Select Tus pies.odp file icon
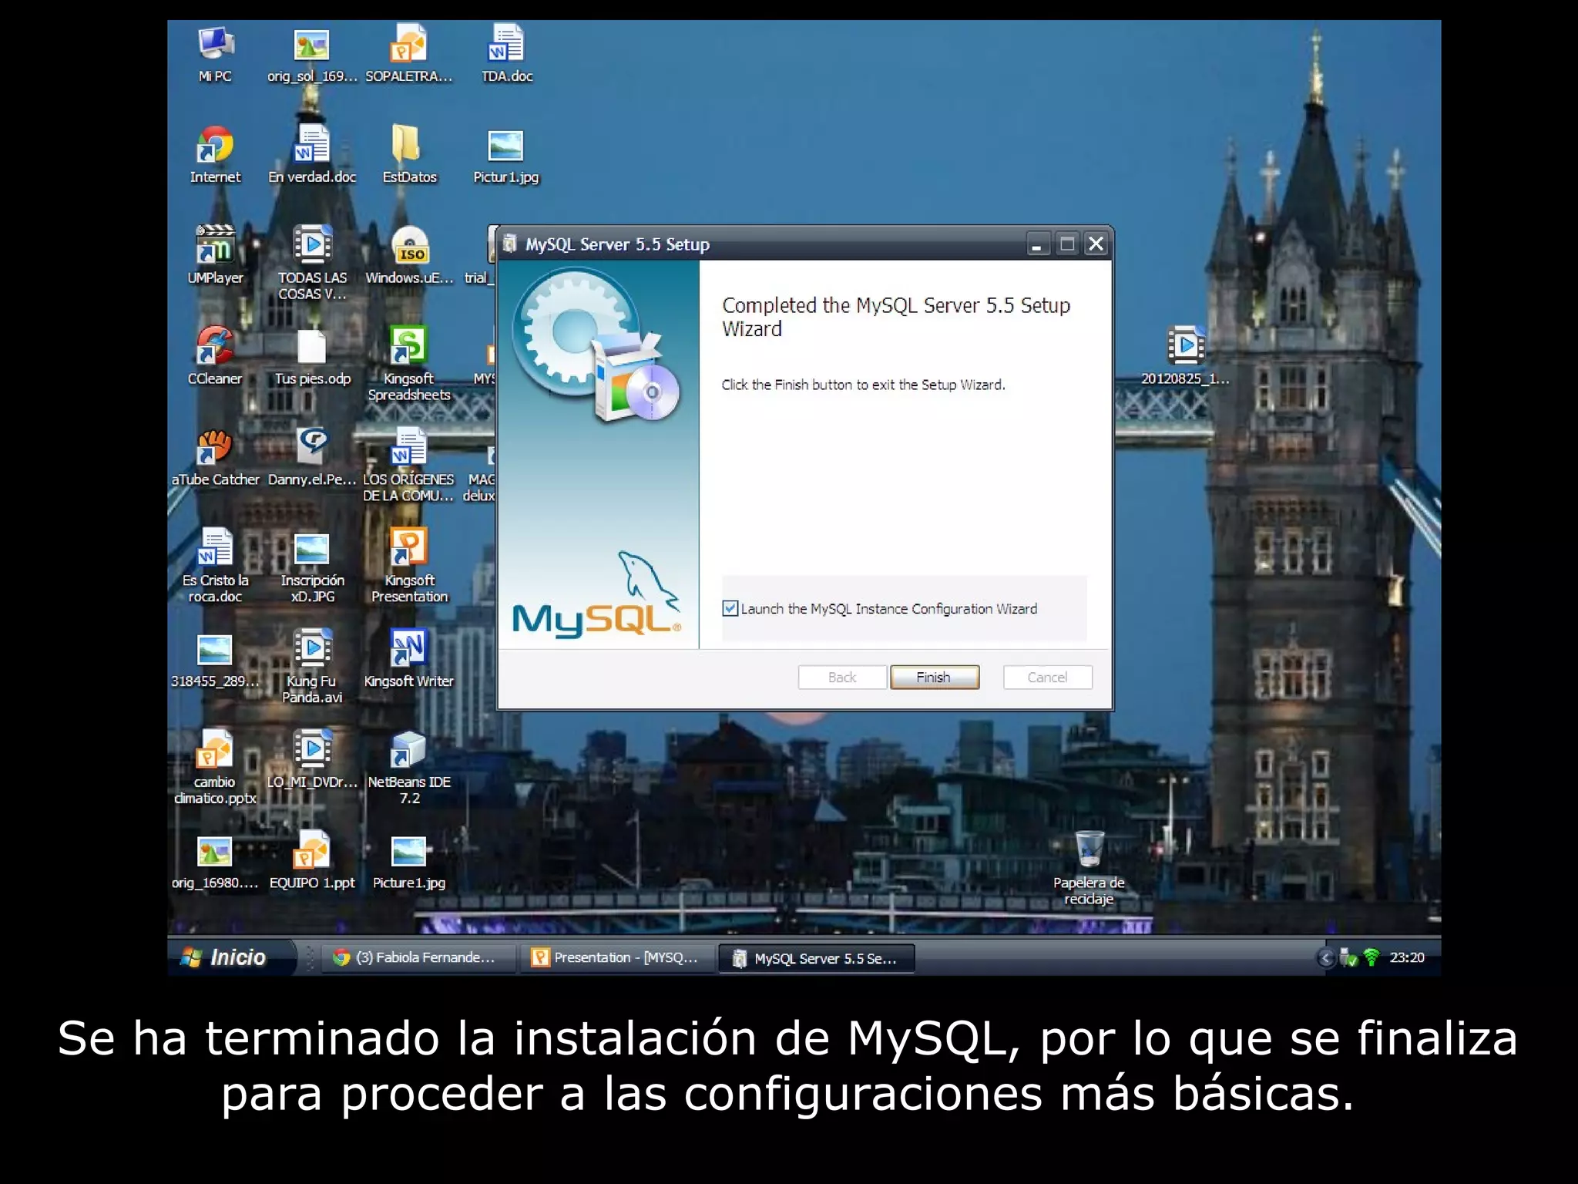 click(x=312, y=346)
